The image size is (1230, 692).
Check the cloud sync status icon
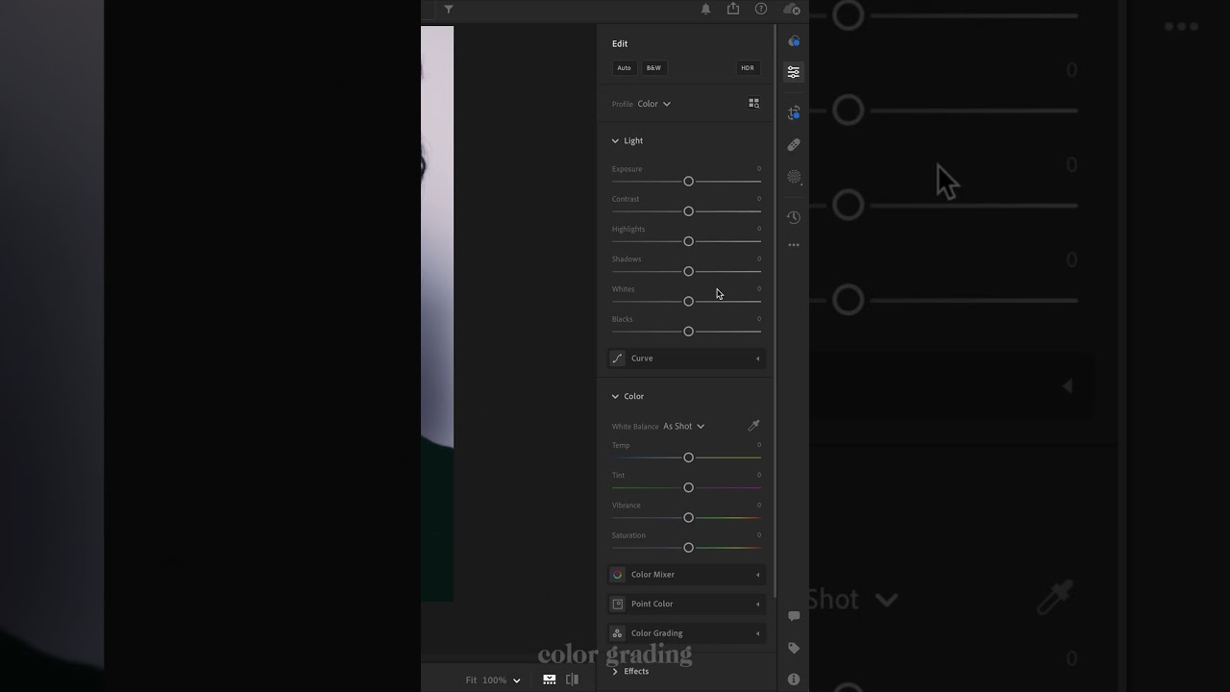792,10
